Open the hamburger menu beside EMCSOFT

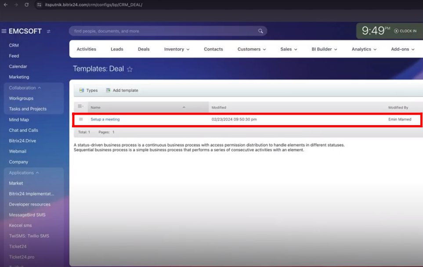(x=4, y=31)
